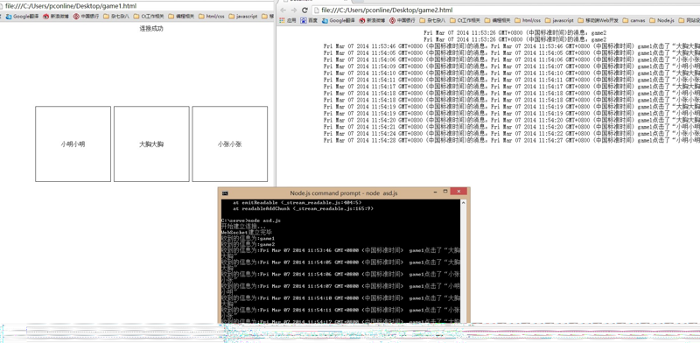Image resolution: width=700 pixels, height=343 pixels.
Task: Click the 小明小明 box in game1 page
Action: 73,143
